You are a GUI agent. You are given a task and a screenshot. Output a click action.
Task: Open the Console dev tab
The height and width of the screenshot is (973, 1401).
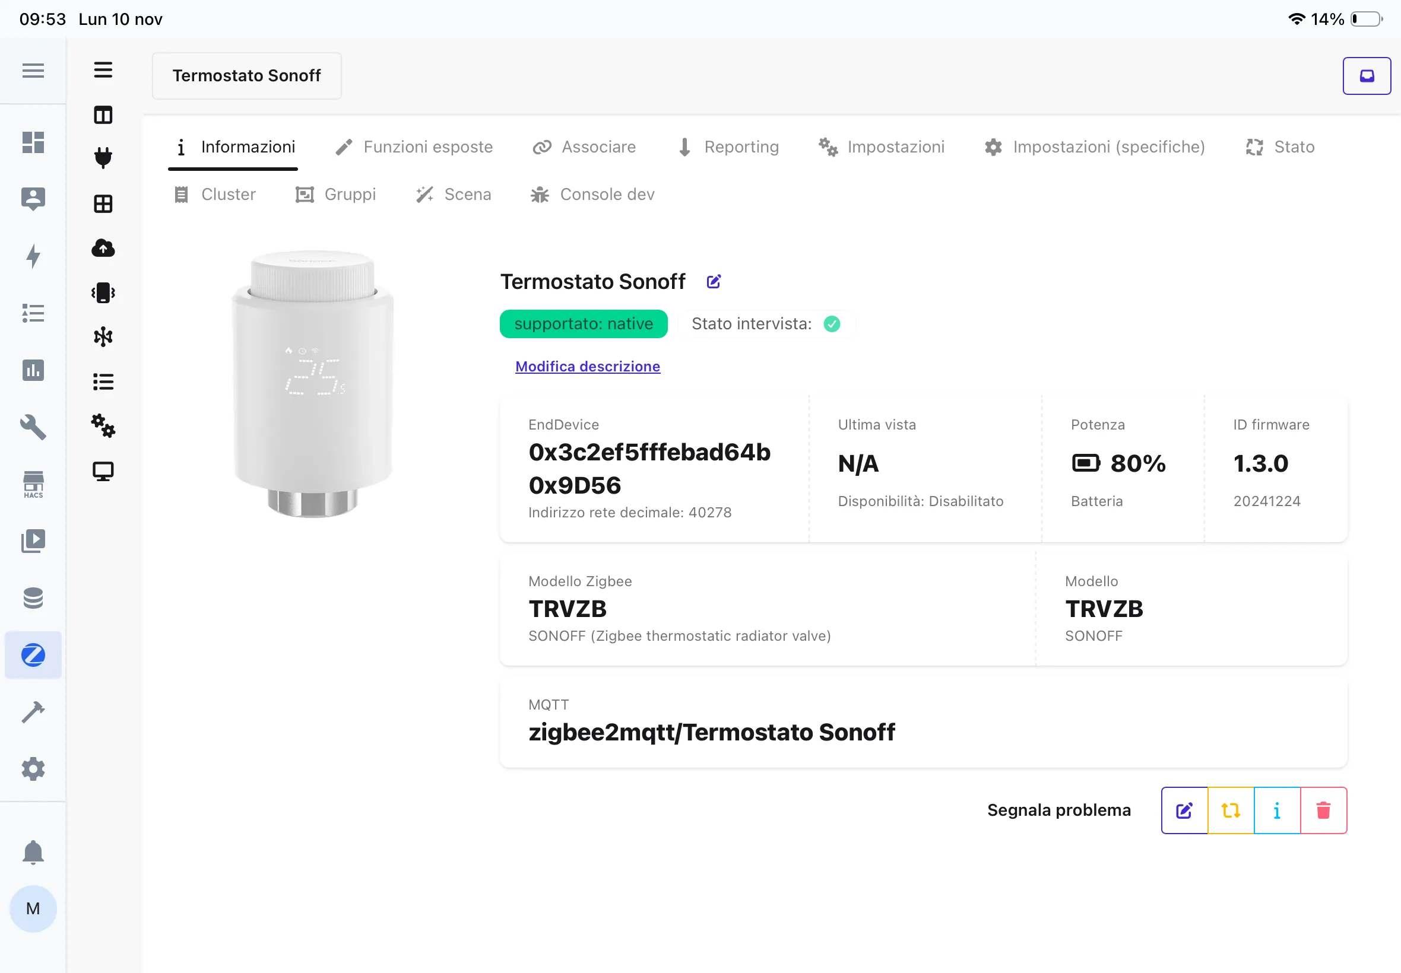591,195
